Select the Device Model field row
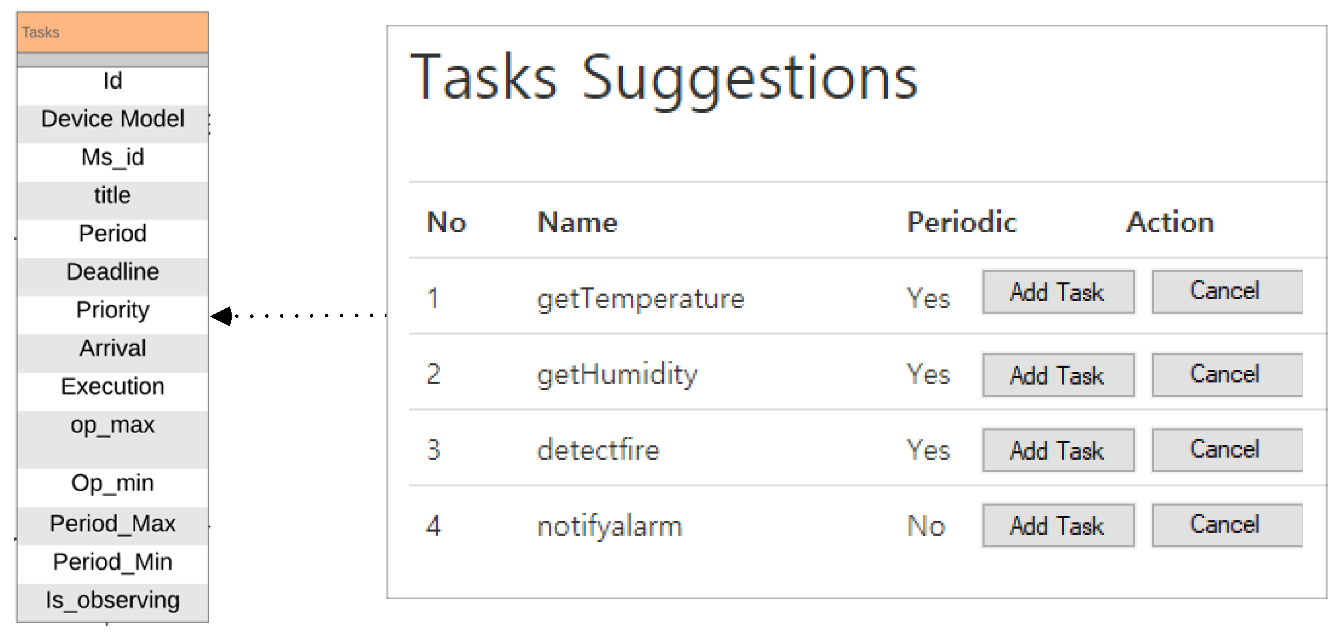 click(112, 119)
